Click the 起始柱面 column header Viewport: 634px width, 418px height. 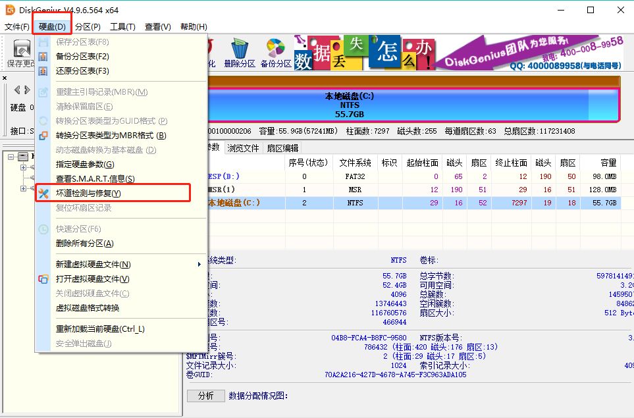(422, 163)
